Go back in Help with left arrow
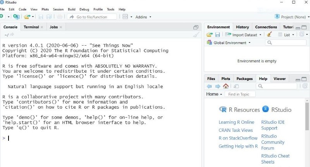This screenshot has width=310, height=167. pos(209,86)
